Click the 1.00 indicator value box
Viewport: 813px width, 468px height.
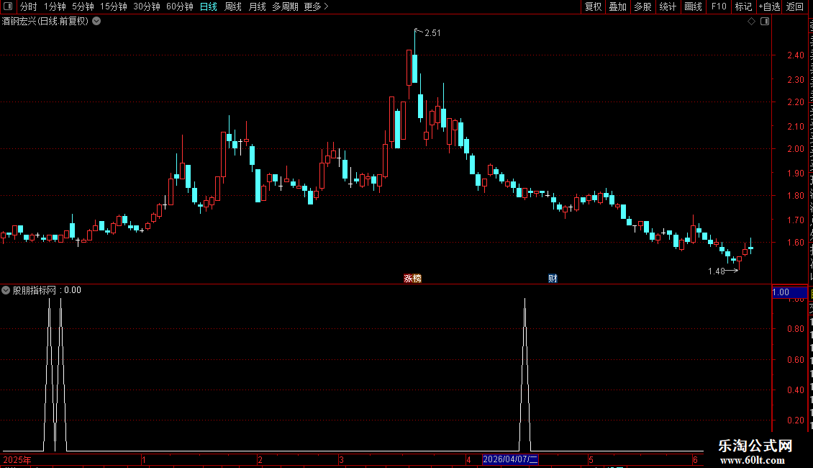789,292
